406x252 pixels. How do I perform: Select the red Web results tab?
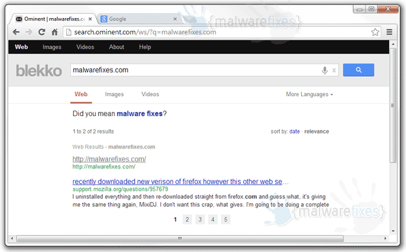click(x=81, y=94)
